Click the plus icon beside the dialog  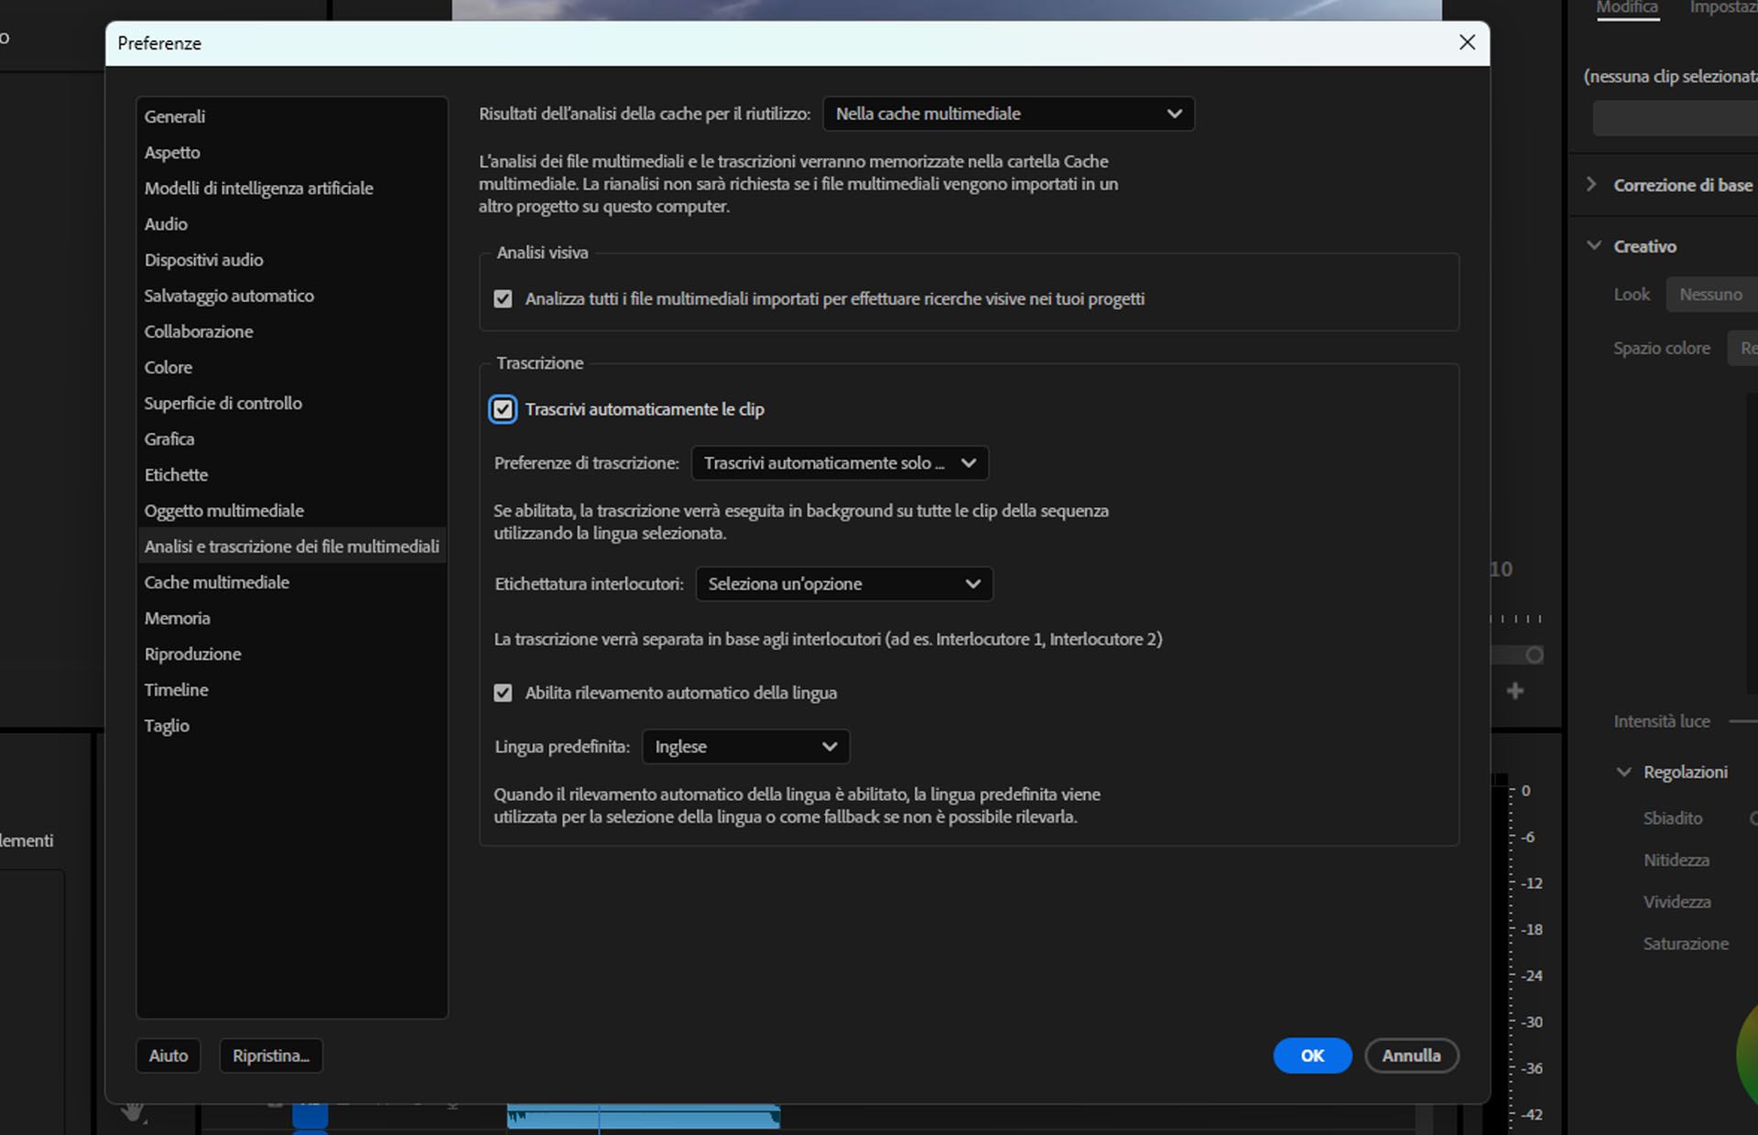click(x=1515, y=691)
